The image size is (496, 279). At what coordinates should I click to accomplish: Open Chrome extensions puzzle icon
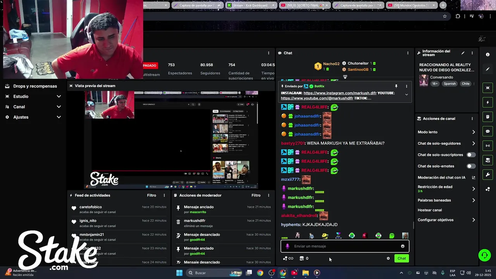click(x=458, y=16)
